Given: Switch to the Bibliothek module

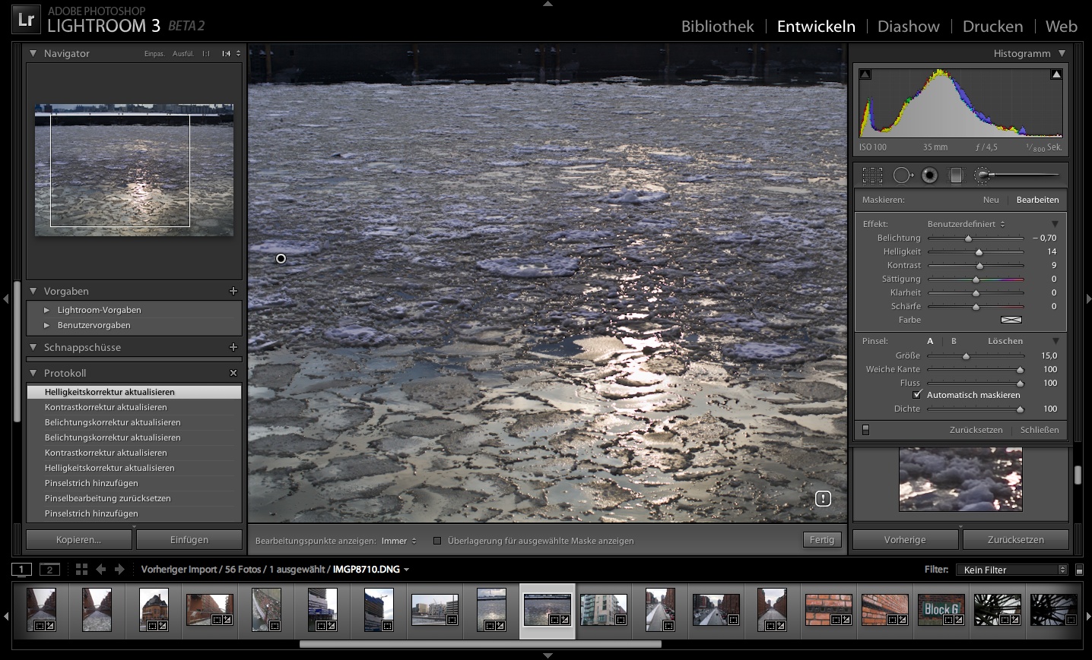Looking at the screenshot, I should coord(716,26).
